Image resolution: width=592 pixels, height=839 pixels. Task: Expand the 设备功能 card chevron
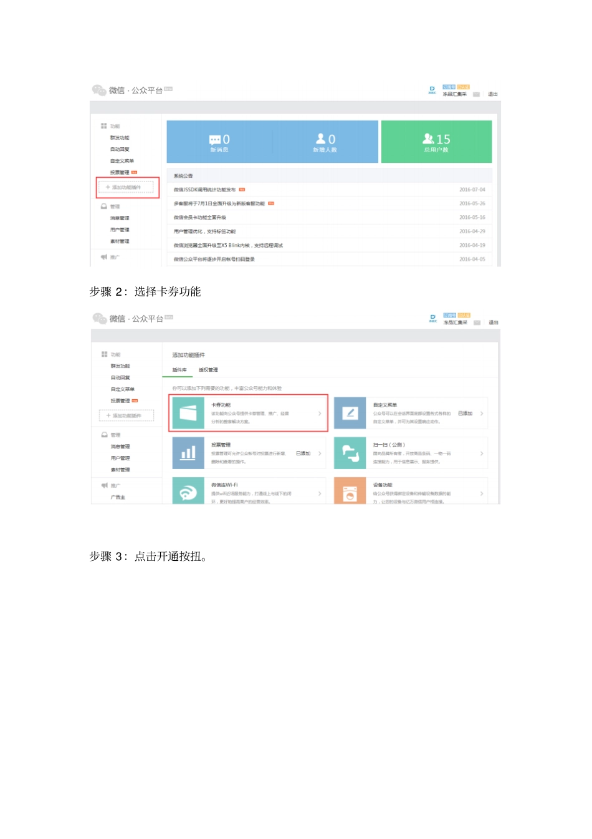click(x=482, y=493)
